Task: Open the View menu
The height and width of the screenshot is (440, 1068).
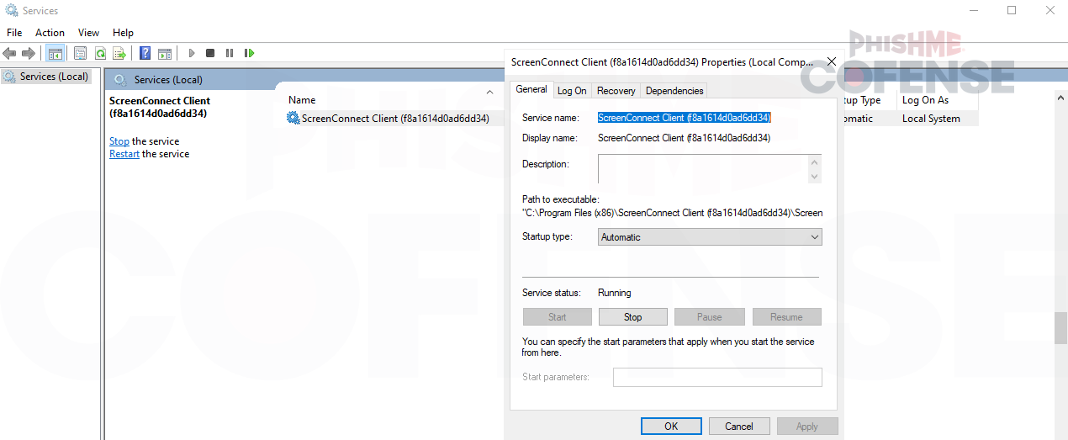Action: tap(88, 33)
